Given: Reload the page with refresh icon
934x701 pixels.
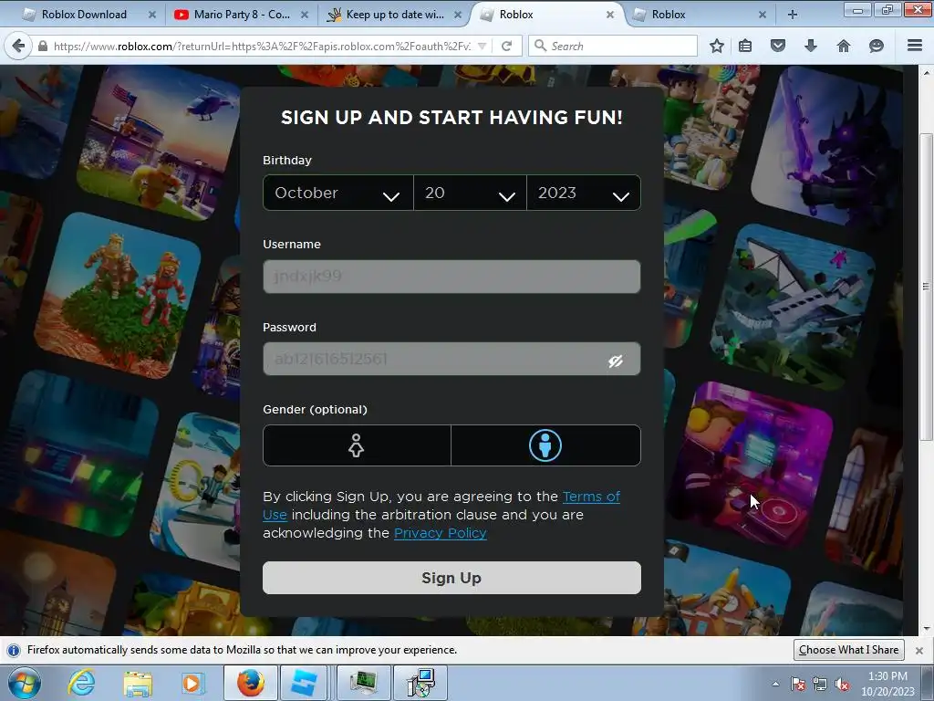Looking at the screenshot, I should [507, 46].
